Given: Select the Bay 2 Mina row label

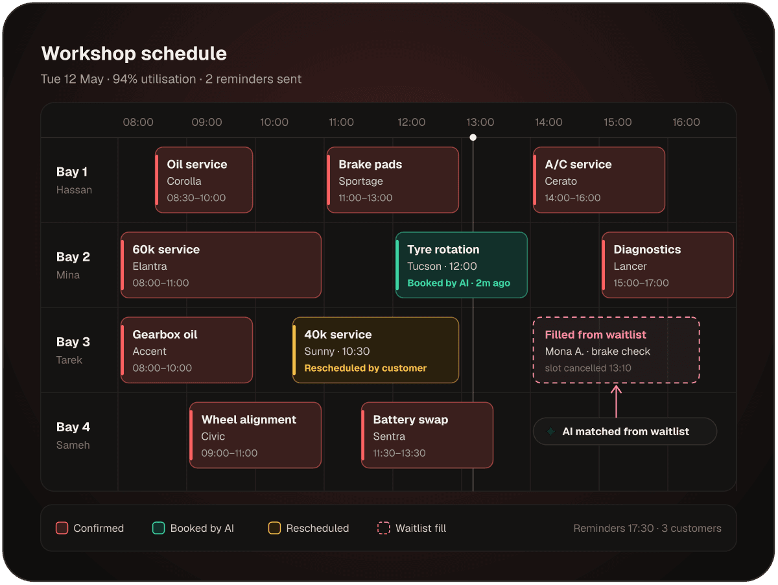Looking at the screenshot, I should [73, 265].
